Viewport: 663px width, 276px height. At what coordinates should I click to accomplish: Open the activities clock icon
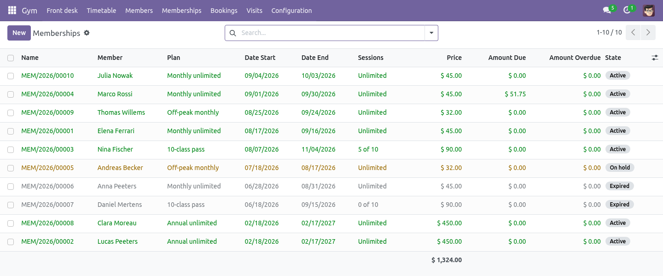627,10
